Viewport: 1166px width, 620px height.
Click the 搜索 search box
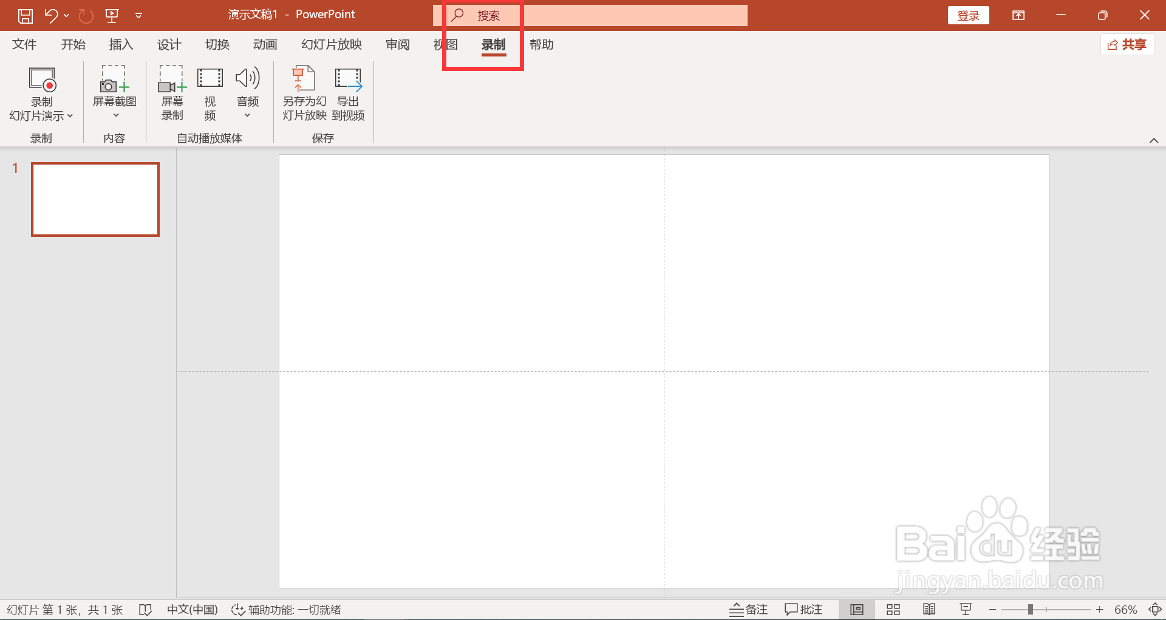point(590,15)
